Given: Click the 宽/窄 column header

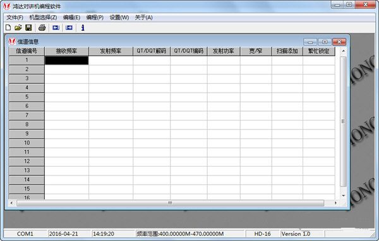Looking at the screenshot, I should pyautogui.click(x=256, y=51).
